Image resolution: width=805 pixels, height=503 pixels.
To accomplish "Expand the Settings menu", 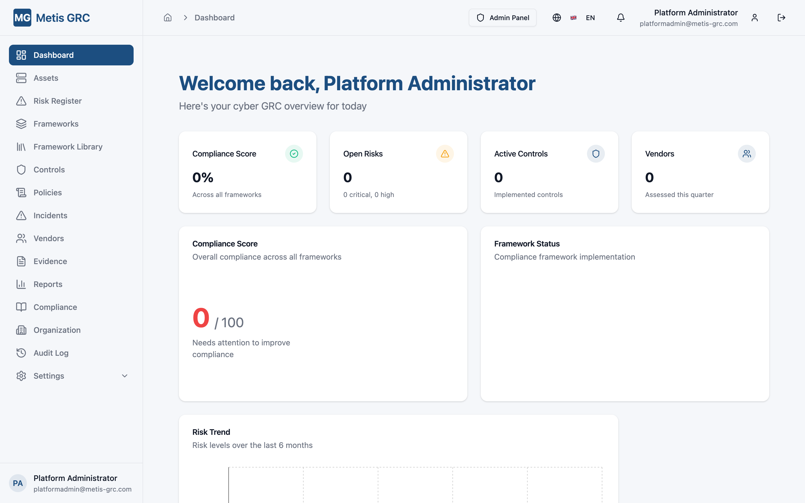I will [49, 376].
